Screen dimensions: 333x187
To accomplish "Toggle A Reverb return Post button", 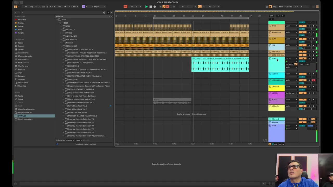I will 313,119.
